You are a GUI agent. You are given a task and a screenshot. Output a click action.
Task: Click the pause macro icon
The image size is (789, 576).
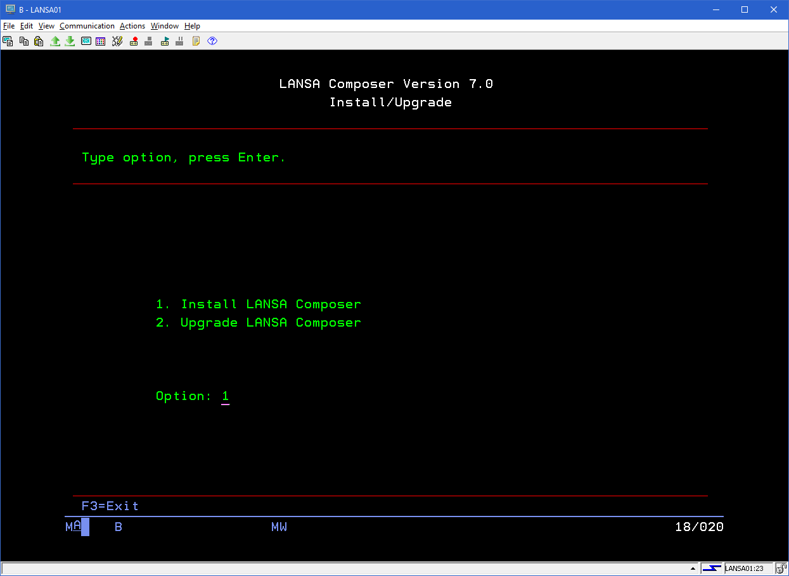[180, 41]
